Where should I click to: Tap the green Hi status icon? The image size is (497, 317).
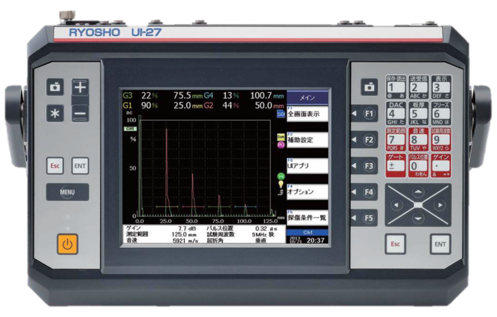click(281, 176)
